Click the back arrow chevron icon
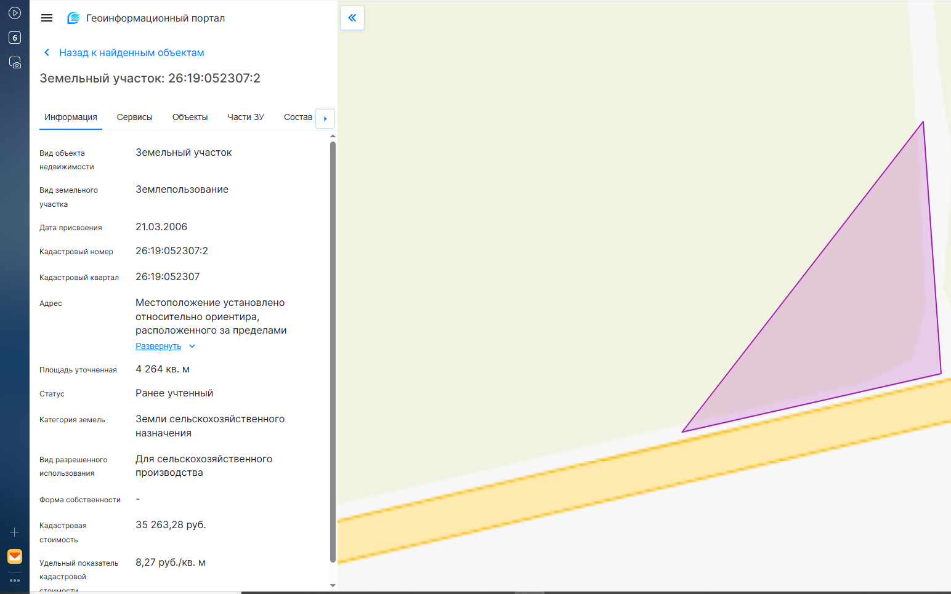951x594 pixels. [x=47, y=53]
